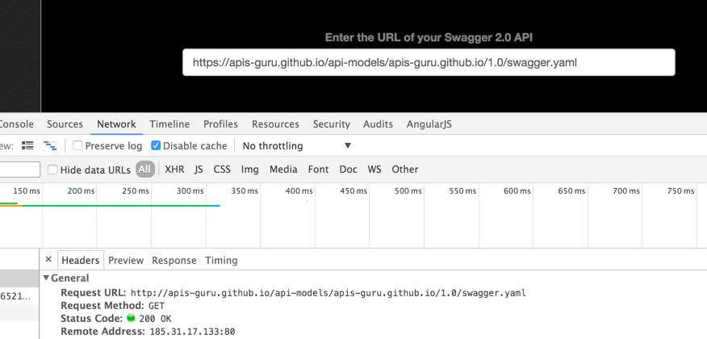
Task: Close the request details pane
Action: coord(48,260)
